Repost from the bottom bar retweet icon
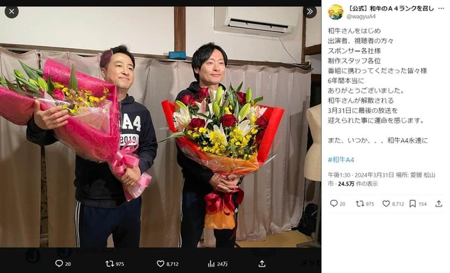Screen dimensions: 450x273 [x=110, y=263]
